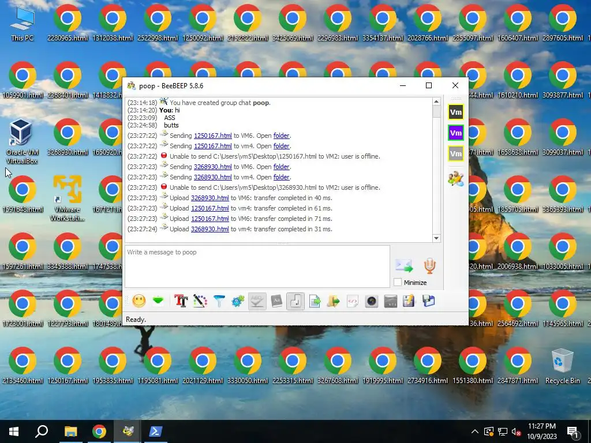Click the dark gray window icon in toolbar
Image resolution: width=591 pixels, height=443 pixels.
(391, 301)
